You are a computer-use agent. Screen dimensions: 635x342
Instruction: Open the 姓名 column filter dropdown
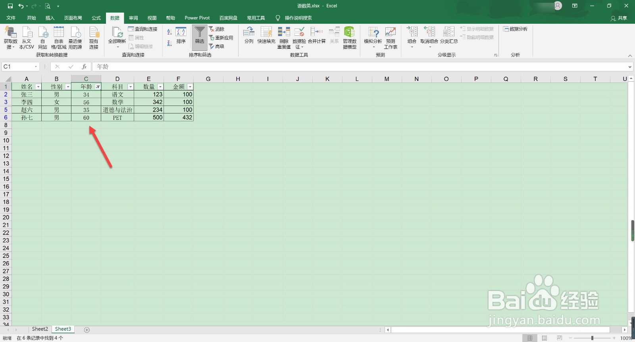pos(38,87)
